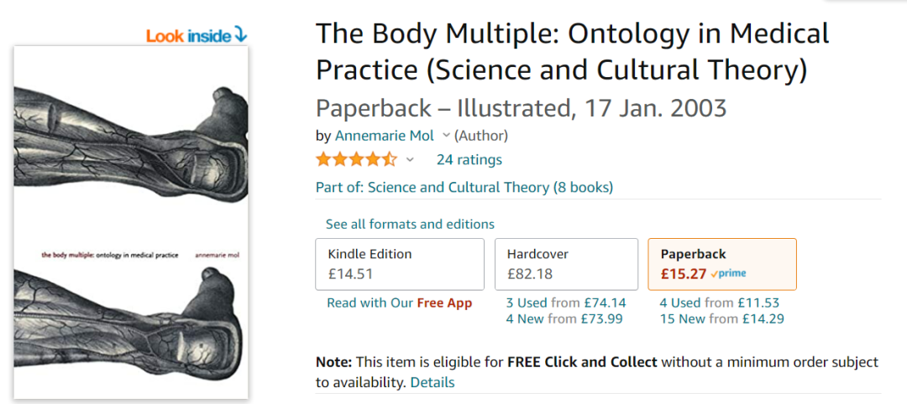This screenshot has height=404, width=907.
Task: View 3 Used hardcover offers
Action: pyautogui.click(x=565, y=303)
